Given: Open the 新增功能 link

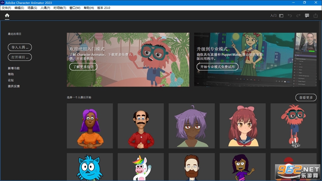Looking at the screenshot, I should click(x=14, y=68).
